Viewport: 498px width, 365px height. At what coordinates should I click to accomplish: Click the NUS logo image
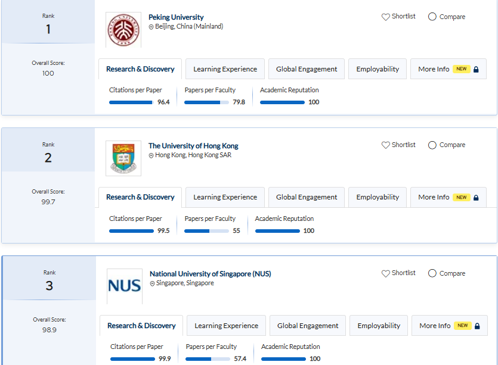pos(124,286)
